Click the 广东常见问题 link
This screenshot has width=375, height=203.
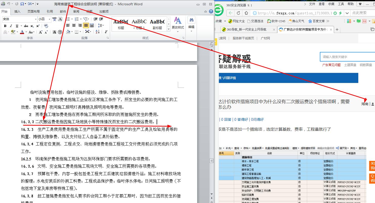click(331, 65)
